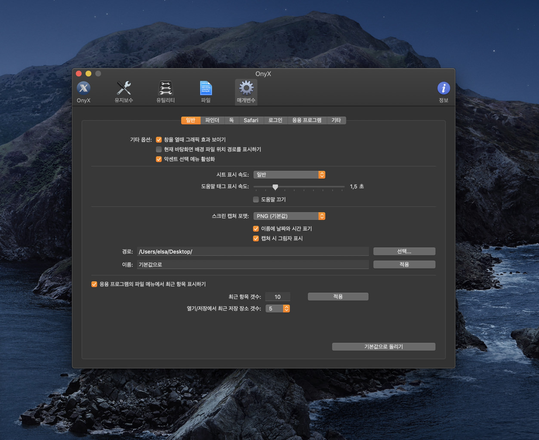Check the 도움말 끄기 checkbox

tap(256, 199)
